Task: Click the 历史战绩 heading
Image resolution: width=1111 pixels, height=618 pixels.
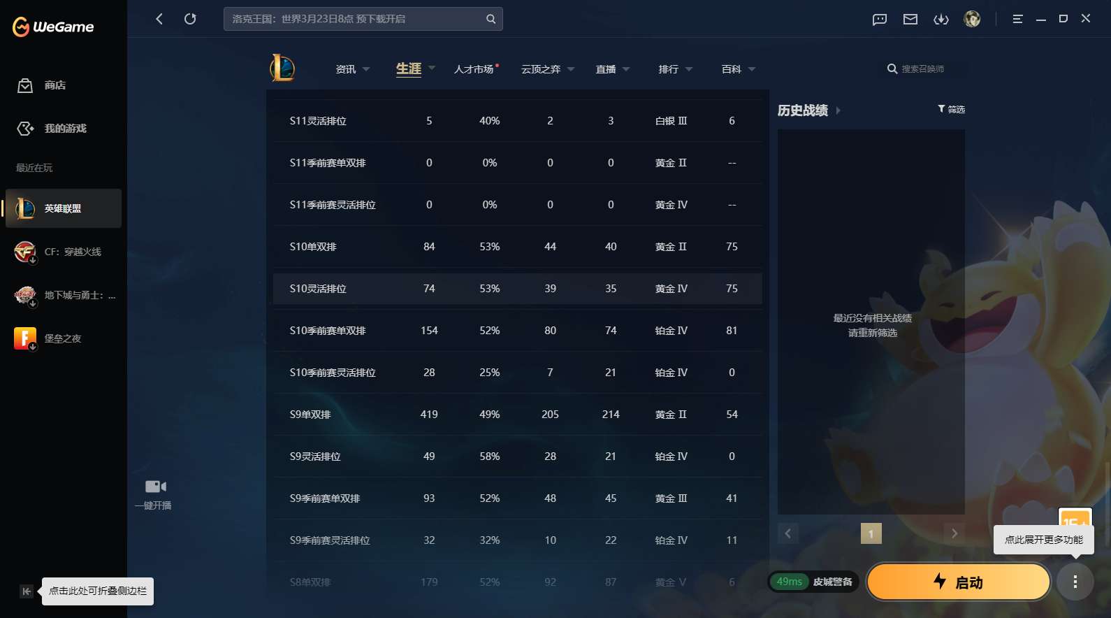Action: click(x=803, y=110)
